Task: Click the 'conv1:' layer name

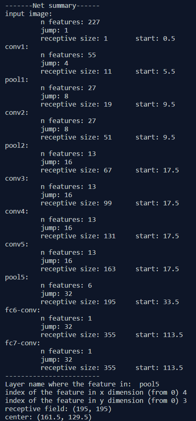Action: [x=16, y=47]
